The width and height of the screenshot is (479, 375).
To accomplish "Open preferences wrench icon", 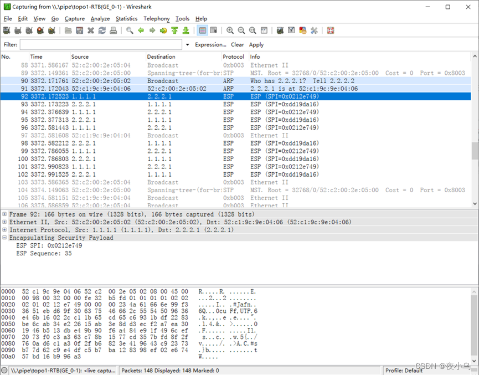I will [314, 30].
